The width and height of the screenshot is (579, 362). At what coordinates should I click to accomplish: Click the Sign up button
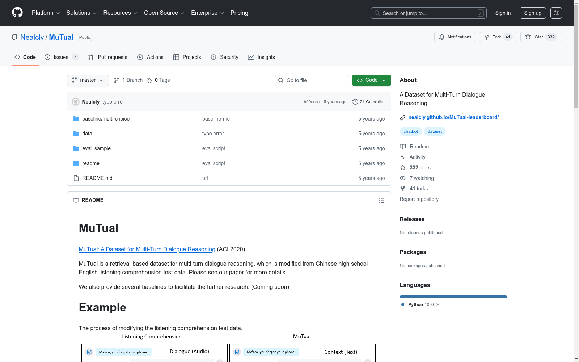(x=533, y=13)
